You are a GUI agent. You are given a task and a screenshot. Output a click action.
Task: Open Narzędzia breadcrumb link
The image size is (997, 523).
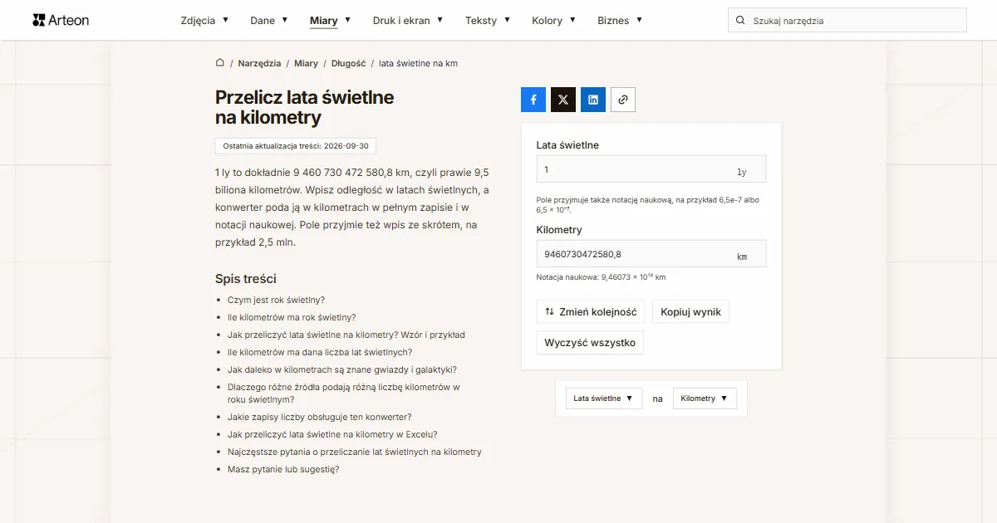click(259, 63)
